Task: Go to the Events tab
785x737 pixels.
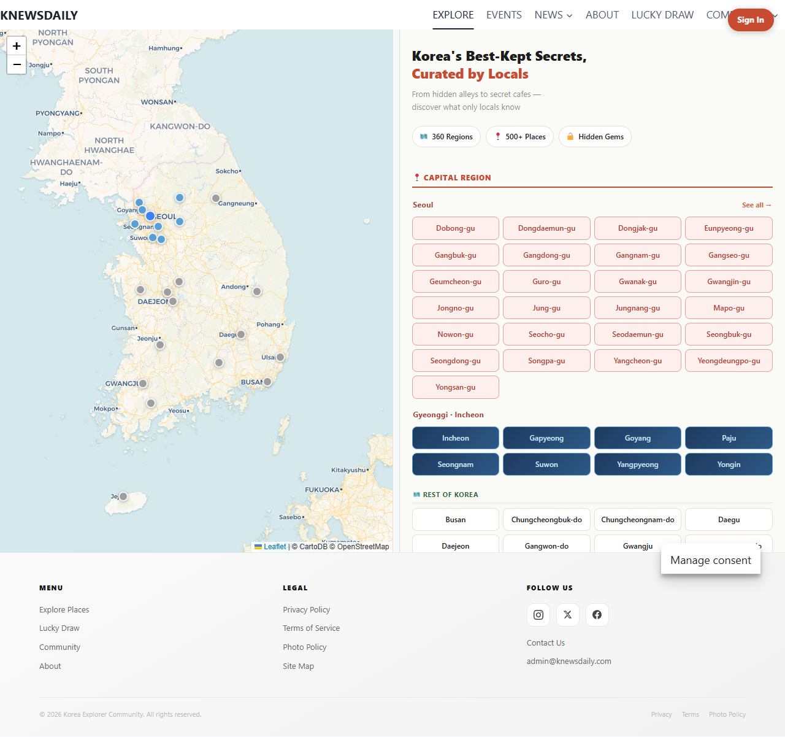Action: (504, 15)
